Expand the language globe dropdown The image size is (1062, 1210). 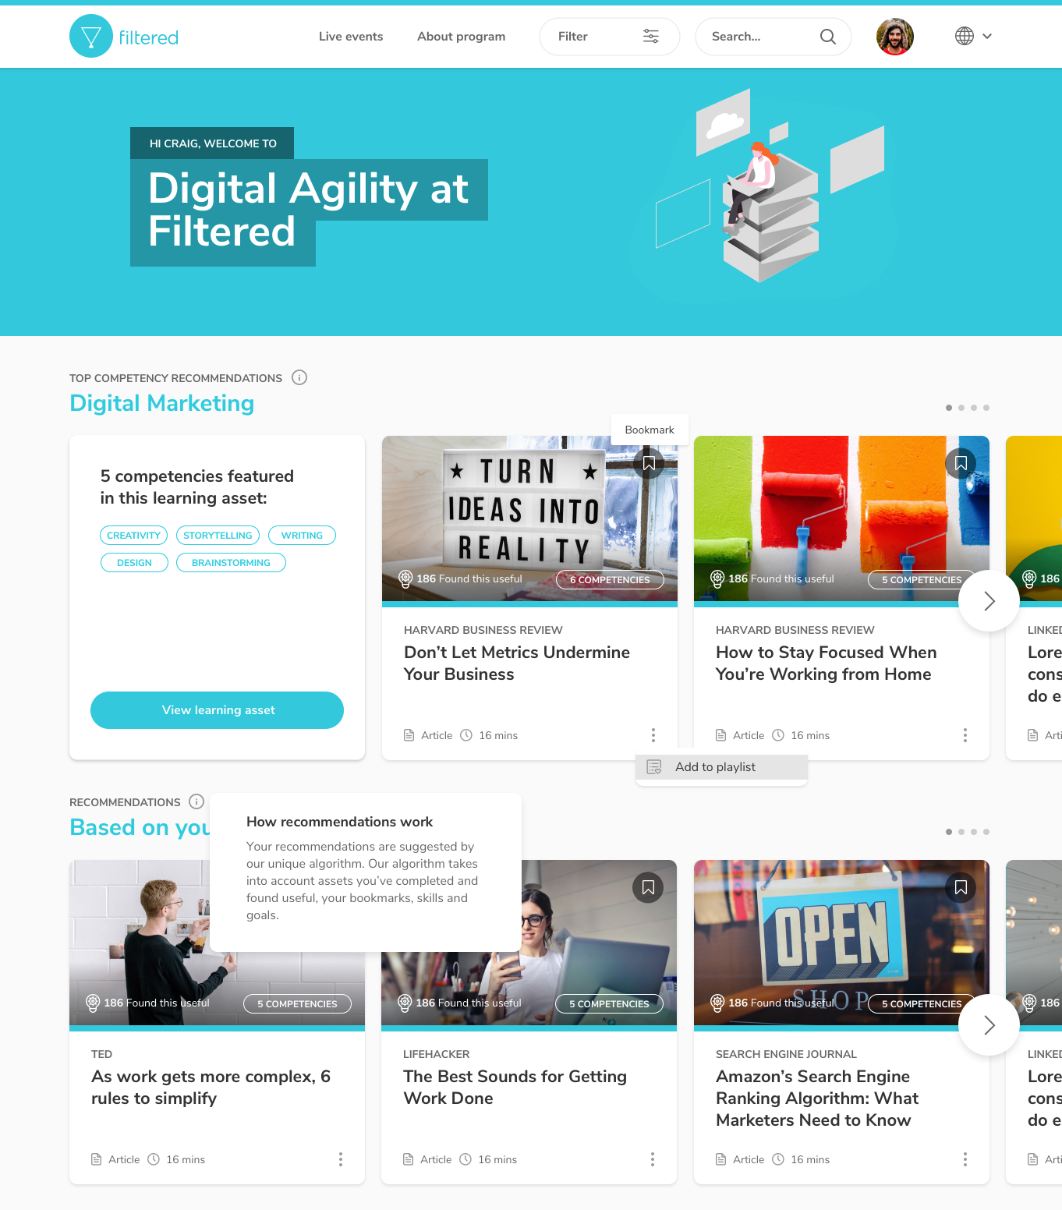tap(973, 36)
